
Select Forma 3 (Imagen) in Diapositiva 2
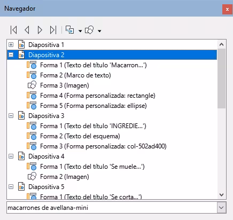click(x=65, y=85)
